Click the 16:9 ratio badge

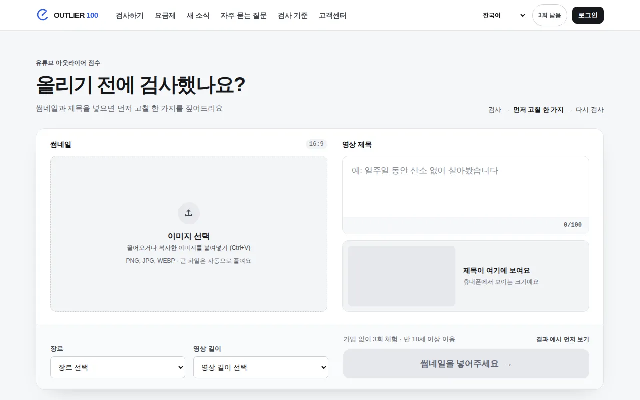pos(316,144)
